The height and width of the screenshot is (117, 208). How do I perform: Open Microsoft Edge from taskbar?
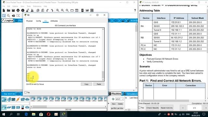(x=26, y=114)
